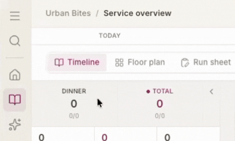Image resolution: width=235 pixels, height=141 pixels.
Task: Click the Service overview breadcrumb title
Action: point(137,13)
